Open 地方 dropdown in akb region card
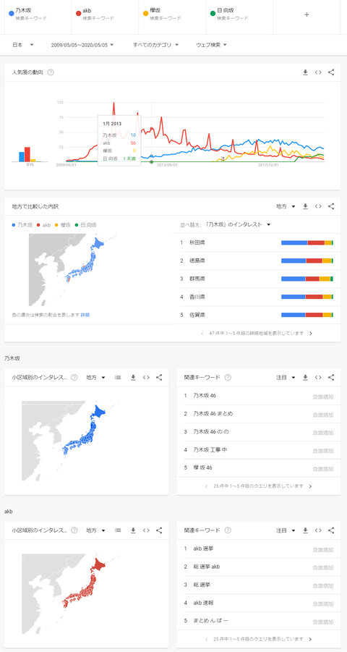The width and height of the screenshot is (347, 652). (x=95, y=530)
